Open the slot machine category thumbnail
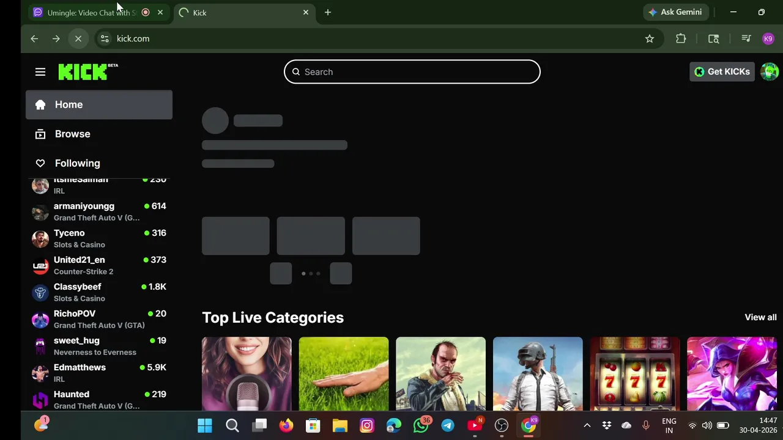This screenshot has width=783, height=440. pos(635,374)
